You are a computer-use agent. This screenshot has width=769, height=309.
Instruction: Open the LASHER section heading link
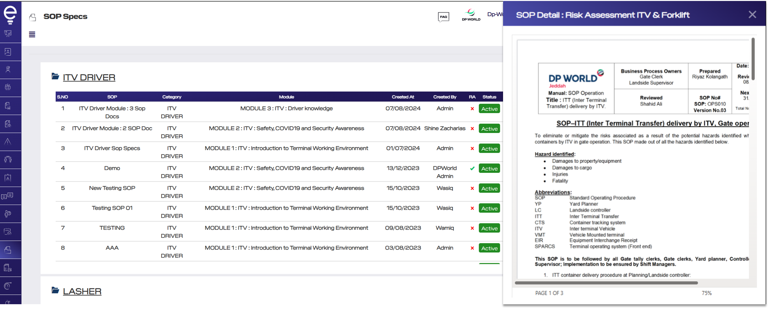[x=82, y=291]
